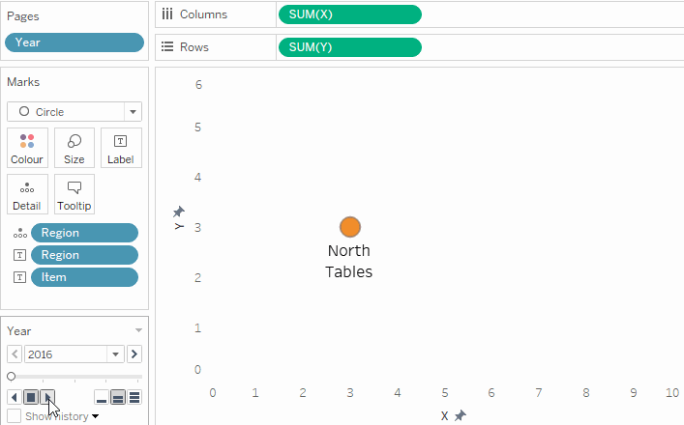Open the Size marks card
The height and width of the screenshot is (425, 684).
(74, 148)
